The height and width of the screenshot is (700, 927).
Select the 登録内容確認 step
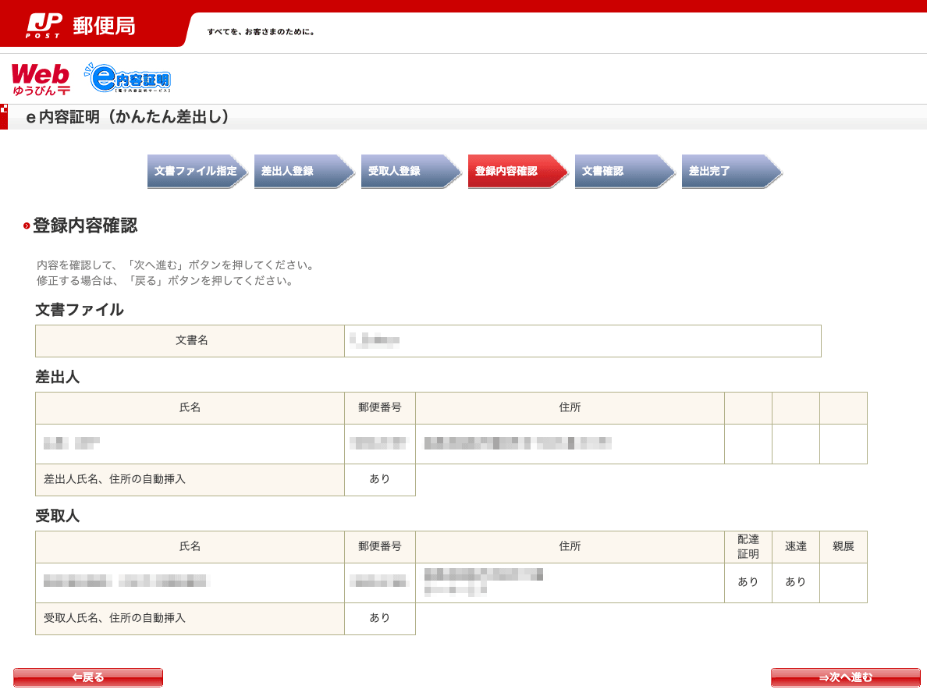[x=518, y=172]
